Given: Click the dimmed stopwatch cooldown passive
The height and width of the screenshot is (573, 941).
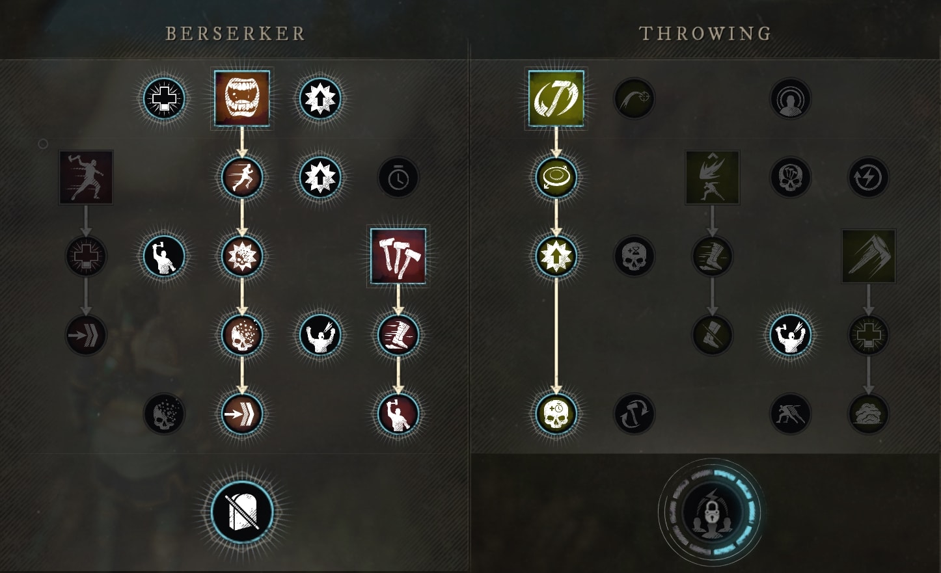Looking at the screenshot, I should pyautogui.click(x=398, y=178).
